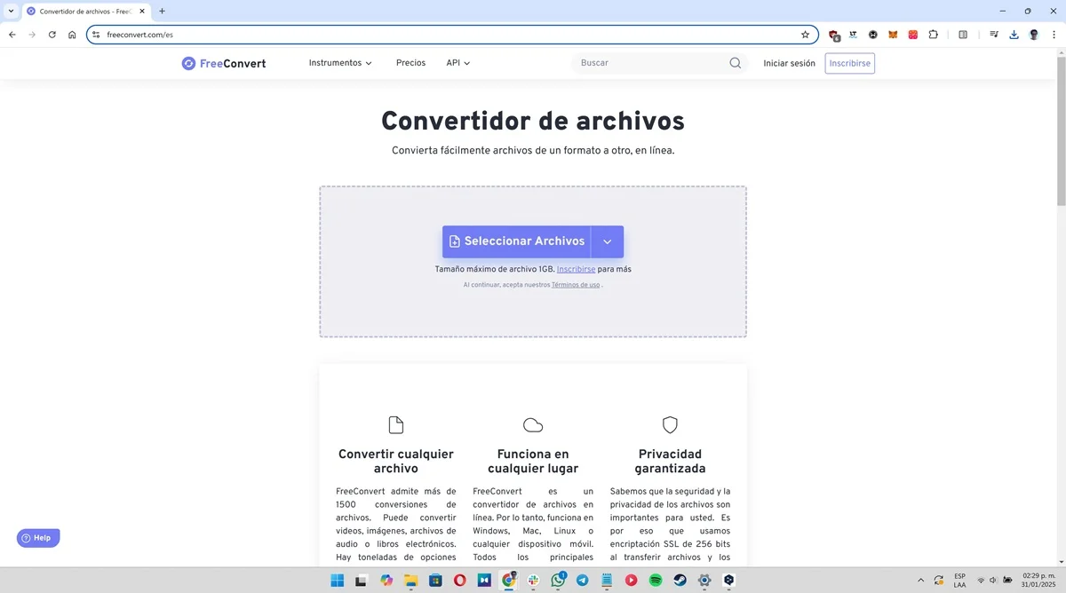
Task: Open the tab search dropdown
Action: pos(11,11)
